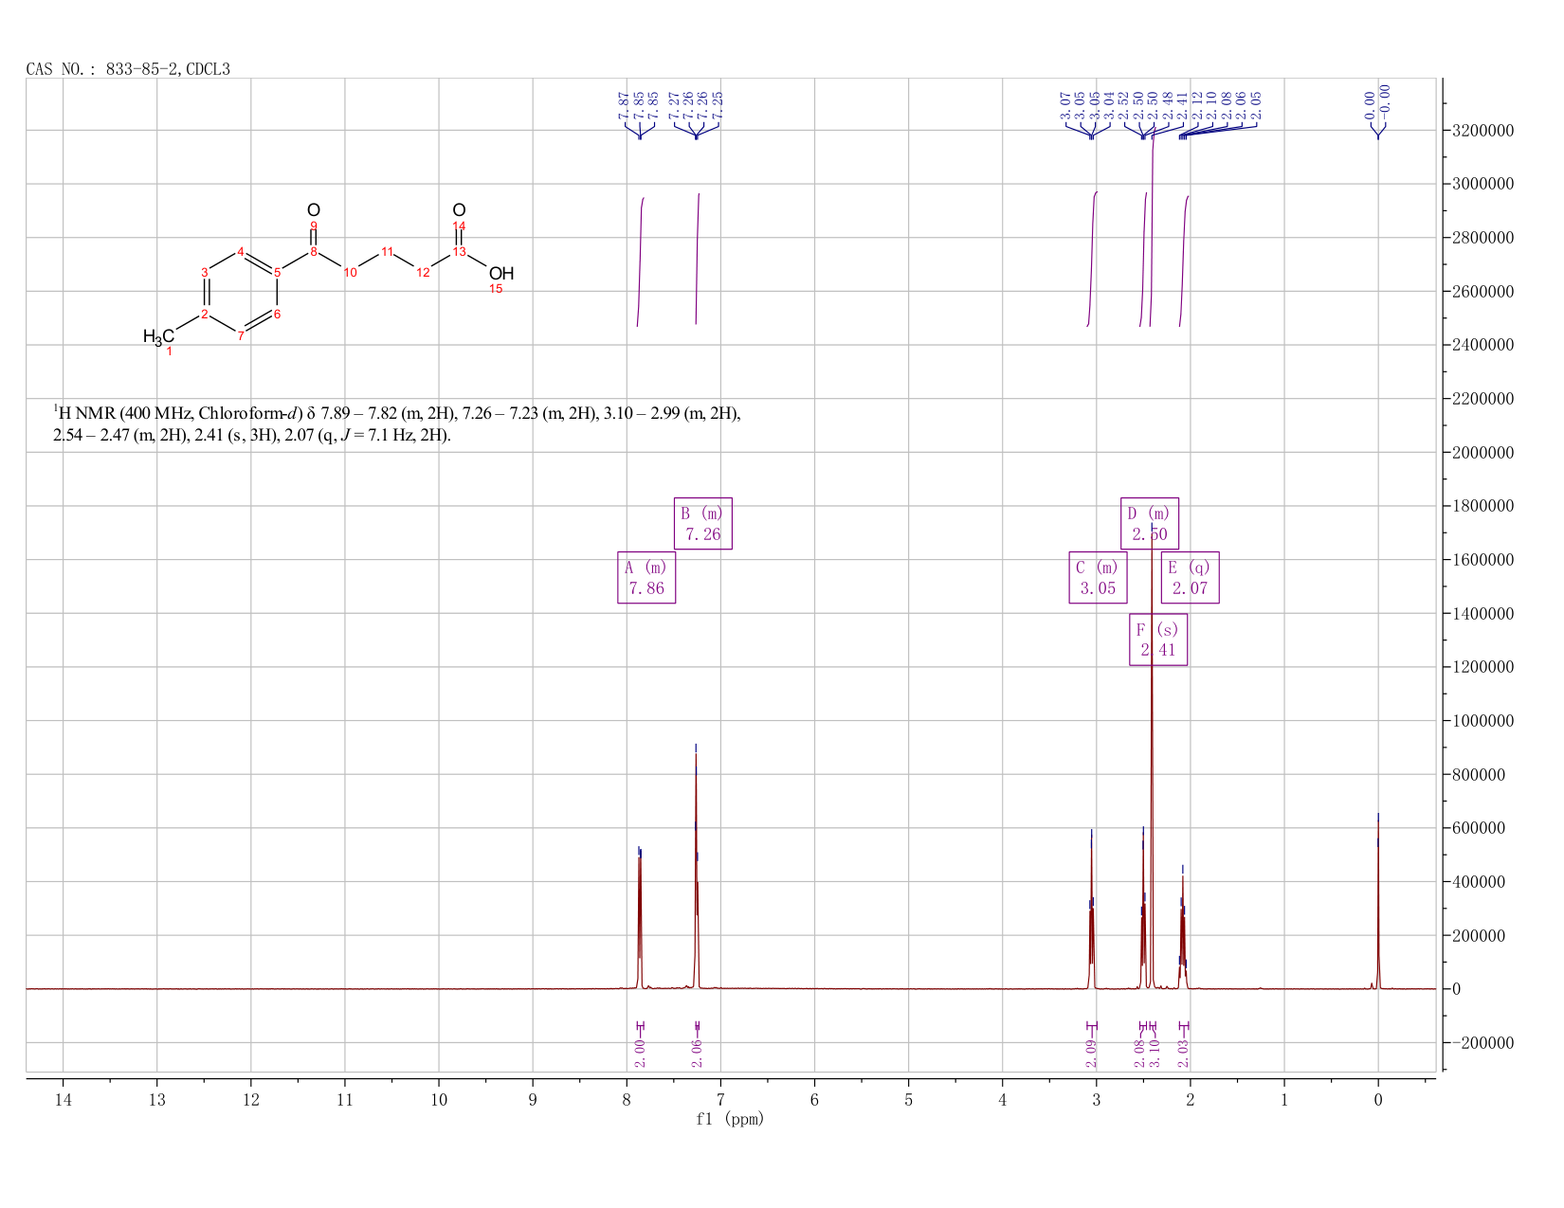1564x1208 pixels.
Task: Click x-axis tick label '2'
Action: click(x=1190, y=1099)
